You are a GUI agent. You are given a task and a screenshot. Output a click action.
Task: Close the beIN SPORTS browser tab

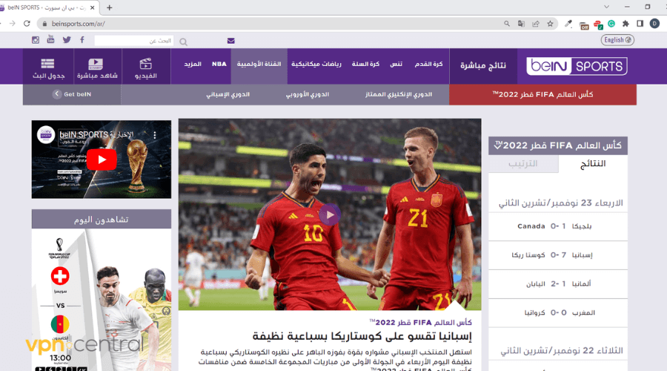(x=93, y=7)
